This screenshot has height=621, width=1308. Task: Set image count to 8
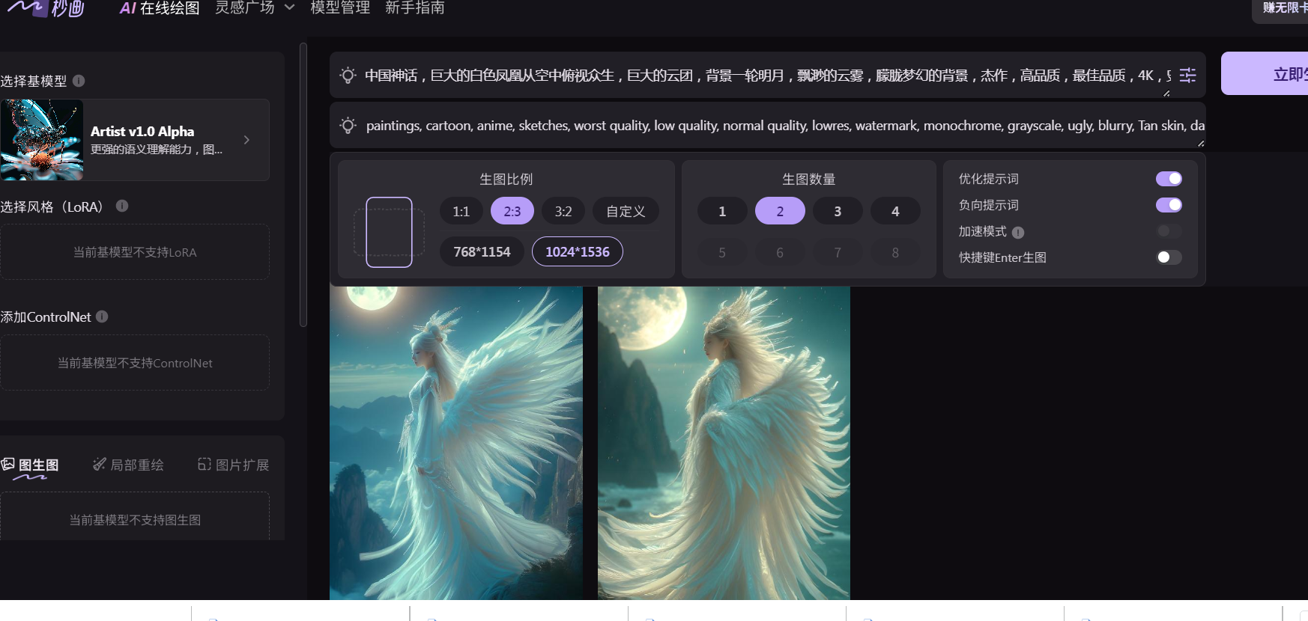tap(895, 252)
